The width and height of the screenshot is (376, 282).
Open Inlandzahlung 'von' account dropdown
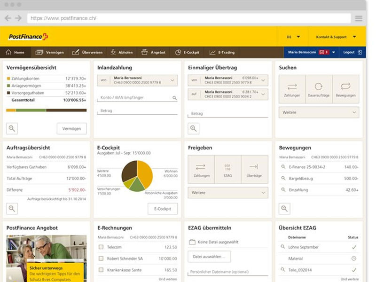(x=137, y=80)
